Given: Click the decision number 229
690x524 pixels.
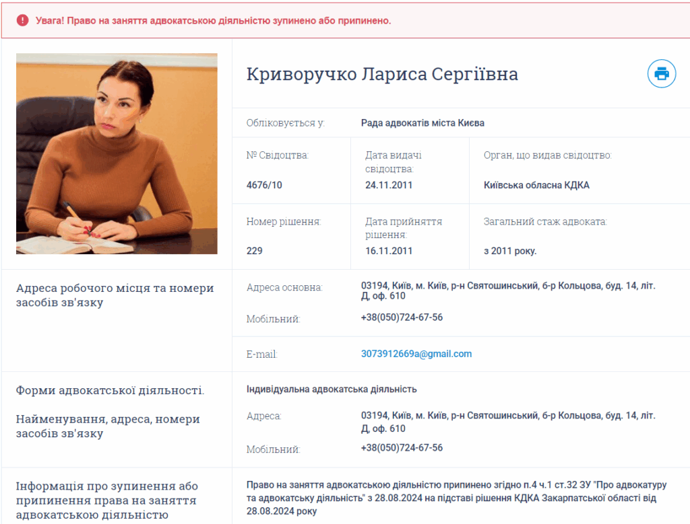Looking at the screenshot, I should [255, 251].
